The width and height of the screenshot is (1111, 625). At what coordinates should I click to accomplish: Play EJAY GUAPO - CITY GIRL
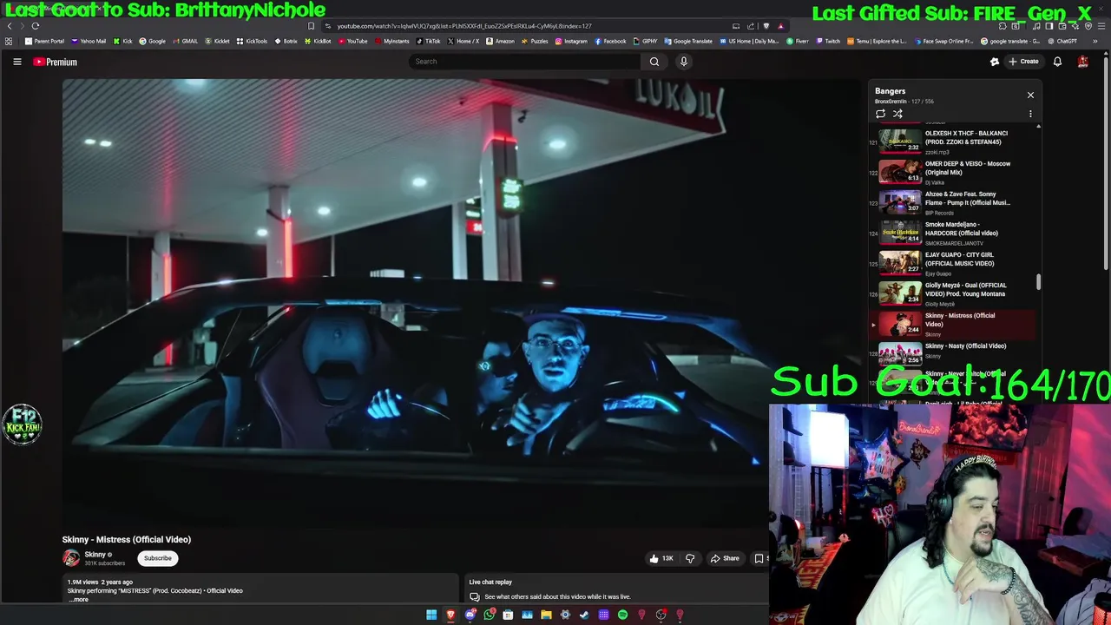click(952, 263)
